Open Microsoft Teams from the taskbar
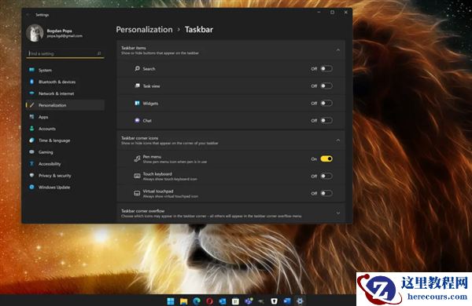 click(x=249, y=301)
